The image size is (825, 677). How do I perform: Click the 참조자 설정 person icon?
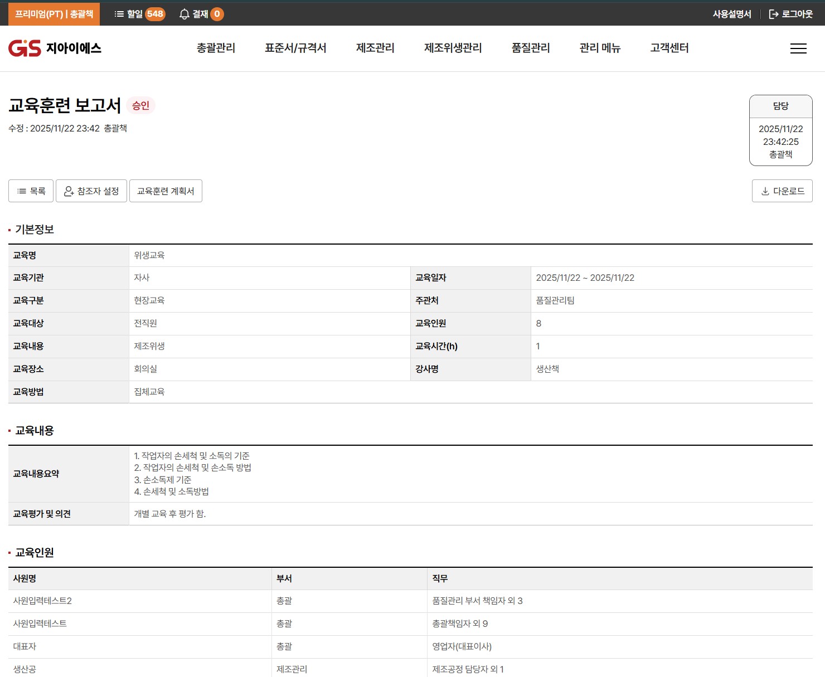click(69, 191)
